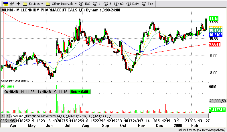The image size is (227, 132).
Task: Open the RSI(14,C) tab
Action: (102, 116)
